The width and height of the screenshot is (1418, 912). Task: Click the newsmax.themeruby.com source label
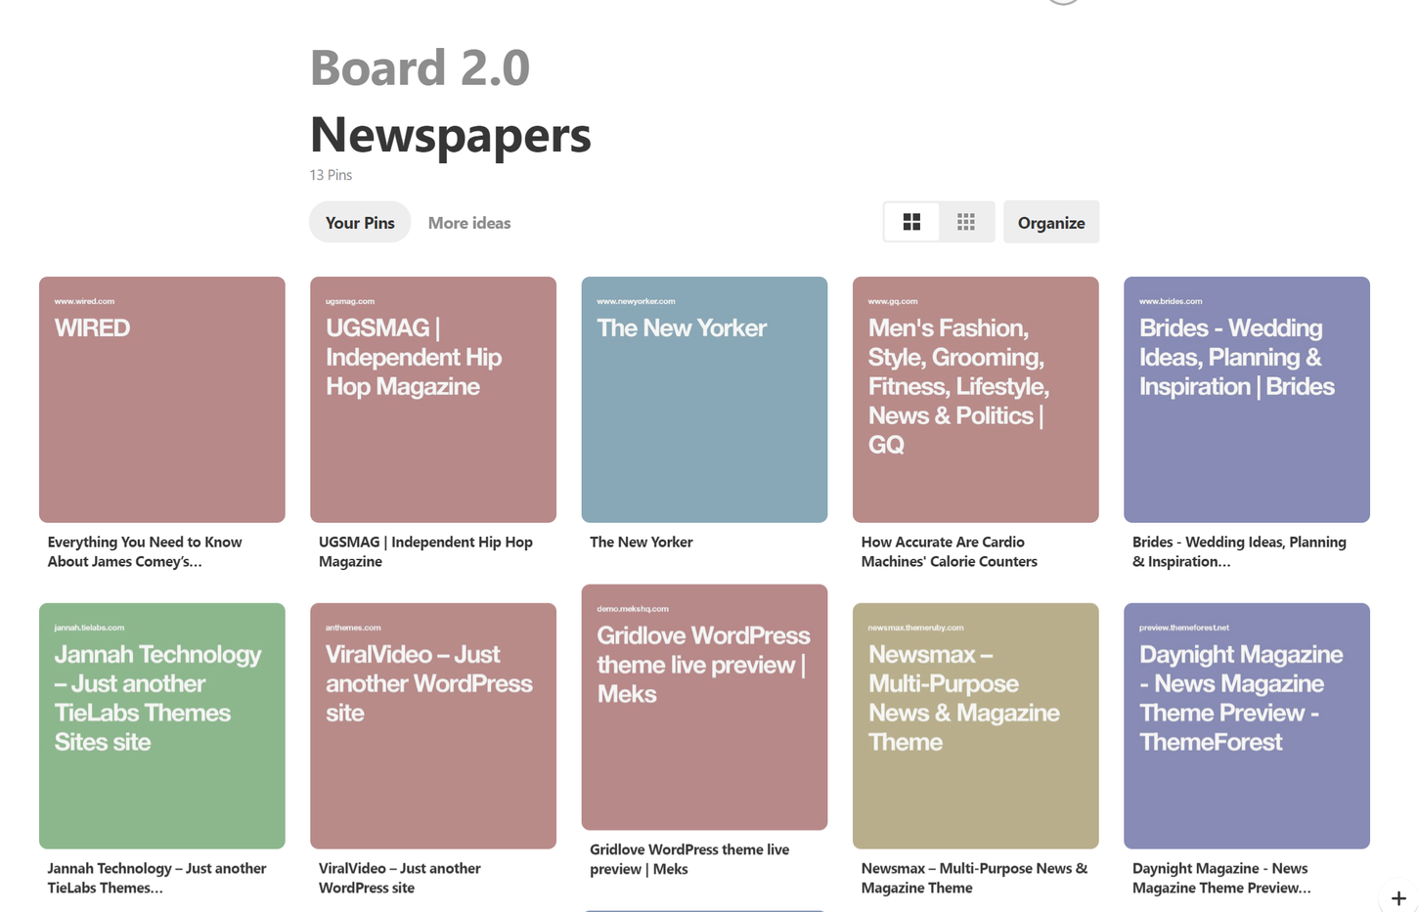click(915, 628)
